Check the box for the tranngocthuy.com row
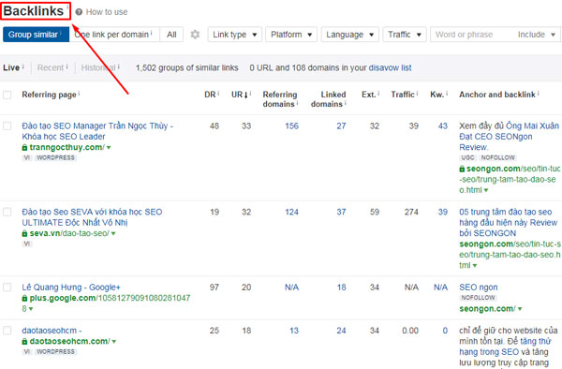The width and height of the screenshot is (562, 369). pyautogui.click(x=7, y=126)
